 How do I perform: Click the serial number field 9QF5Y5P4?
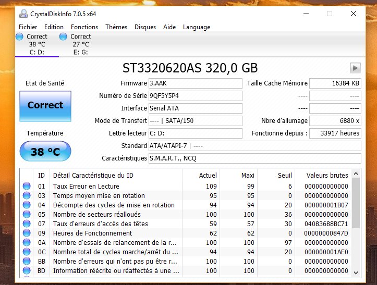point(195,96)
